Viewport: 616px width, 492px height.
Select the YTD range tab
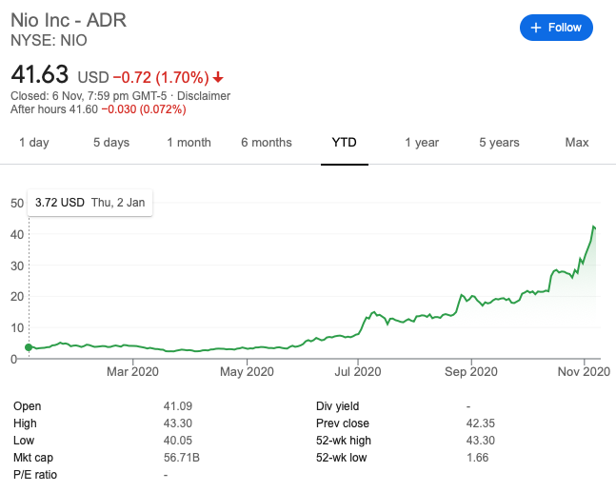[344, 142]
